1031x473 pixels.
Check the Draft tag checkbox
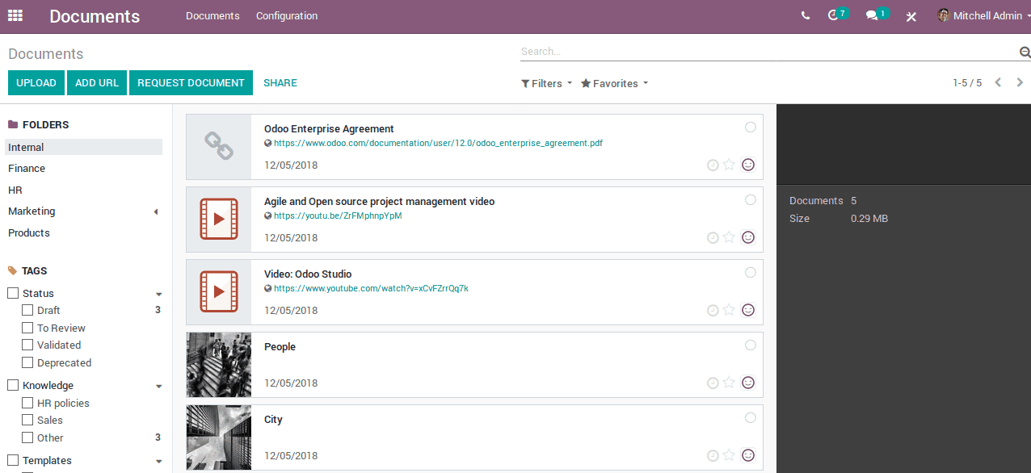[x=27, y=310]
